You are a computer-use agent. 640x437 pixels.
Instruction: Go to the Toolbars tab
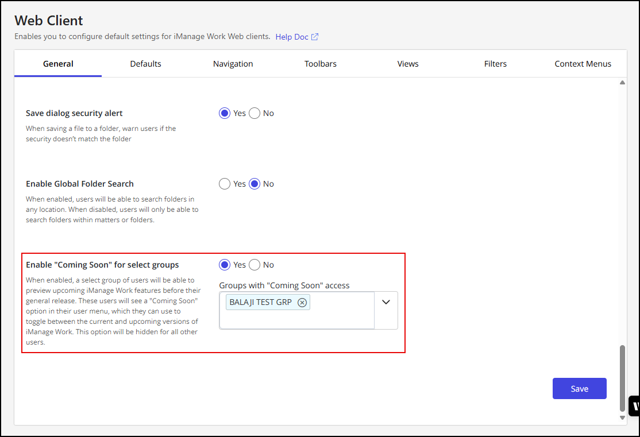(x=321, y=64)
